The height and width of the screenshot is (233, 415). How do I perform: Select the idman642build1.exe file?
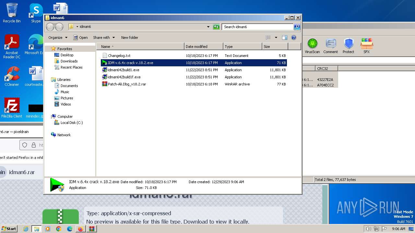click(x=194, y=70)
